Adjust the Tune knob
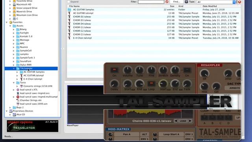Image resolution: width=252 pixels, height=142 pixels. coord(139,70)
